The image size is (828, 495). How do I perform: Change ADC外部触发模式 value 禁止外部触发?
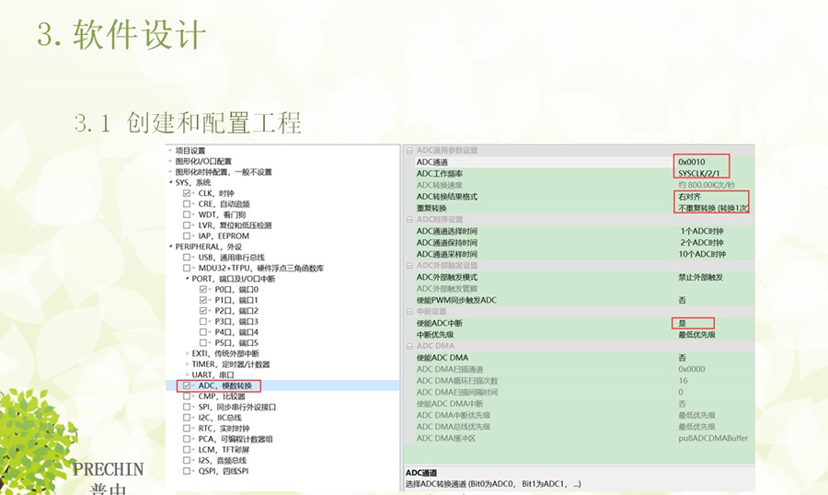point(701,277)
